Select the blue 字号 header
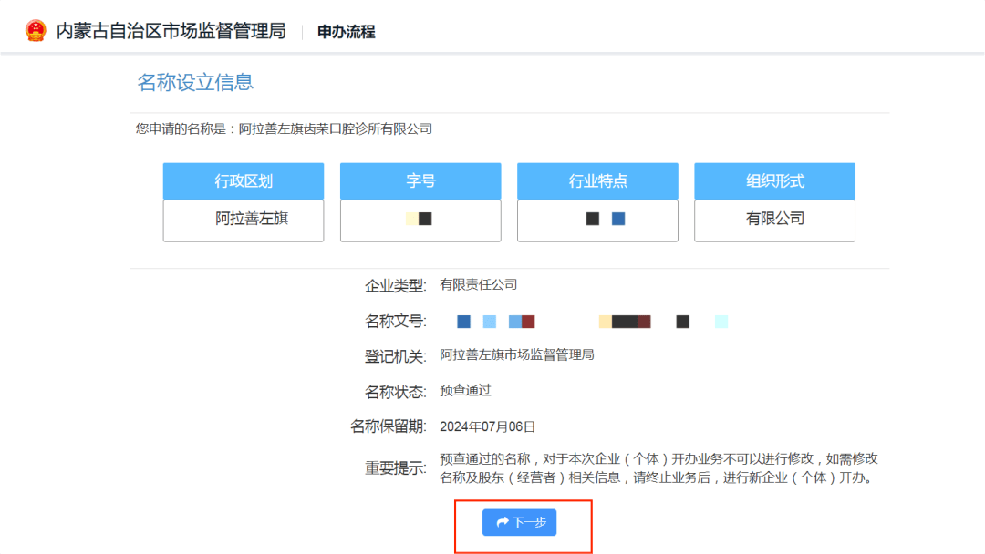Viewport: 985px width, 554px height. pos(420,180)
